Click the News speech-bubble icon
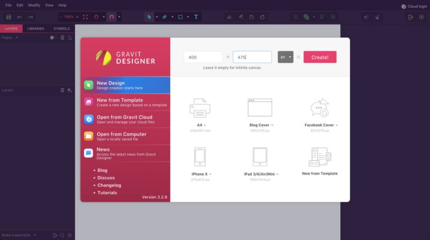The image size is (430, 240). [89, 153]
